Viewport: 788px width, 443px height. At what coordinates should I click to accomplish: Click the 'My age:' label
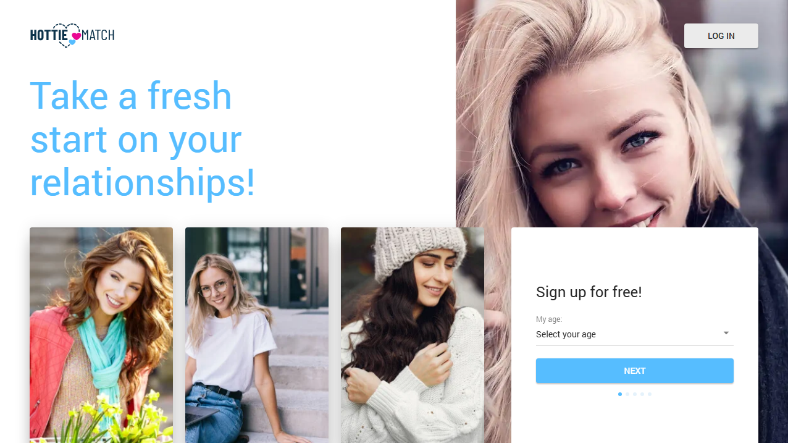pyautogui.click(x=549, y=319)
